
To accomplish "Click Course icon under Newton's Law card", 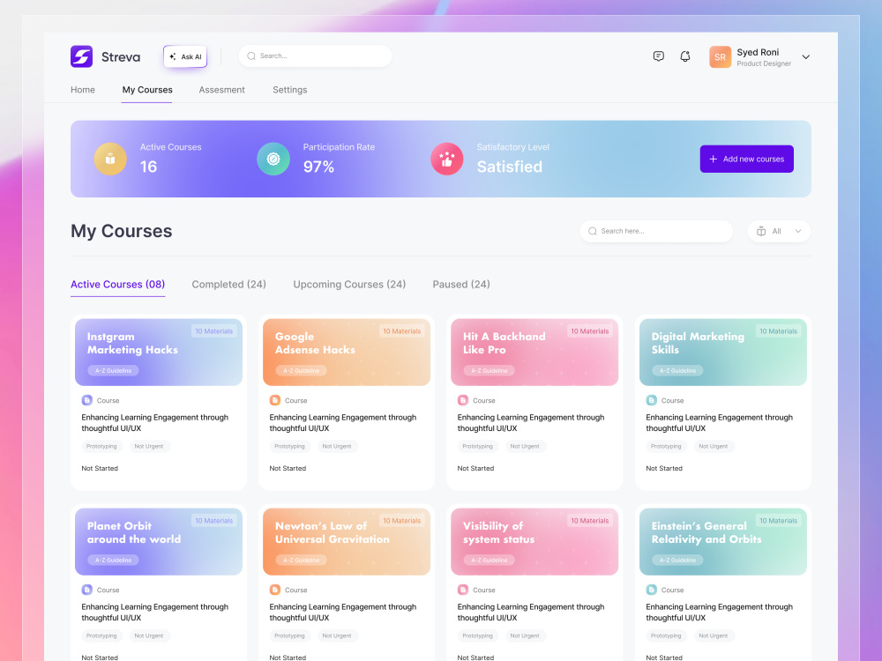I will coord(274,590).
